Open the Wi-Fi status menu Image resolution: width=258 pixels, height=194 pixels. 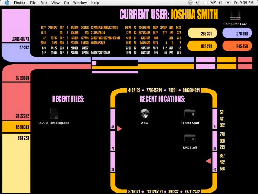(x=213, y=3)
